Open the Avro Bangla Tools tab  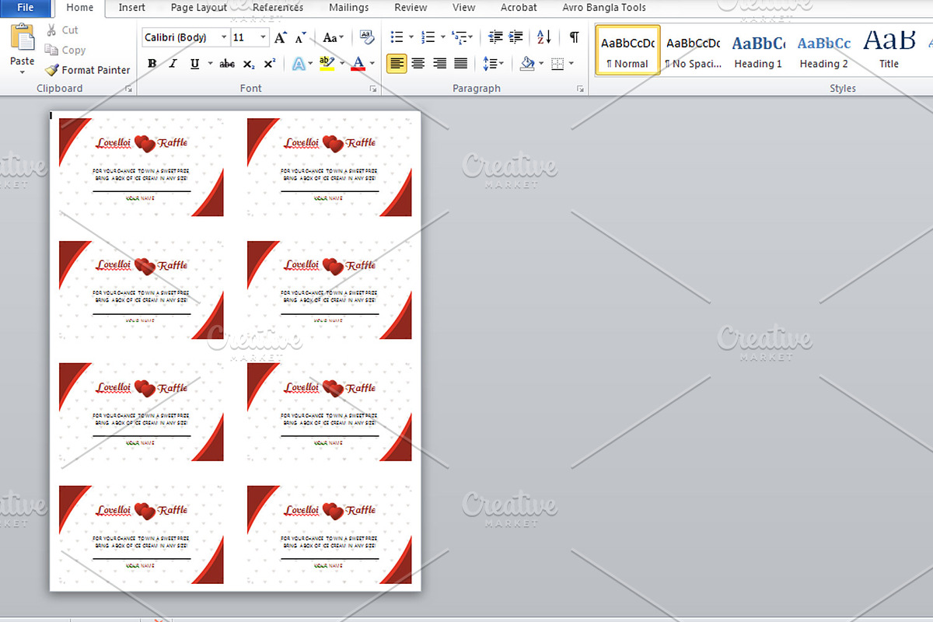click(604, 8)
